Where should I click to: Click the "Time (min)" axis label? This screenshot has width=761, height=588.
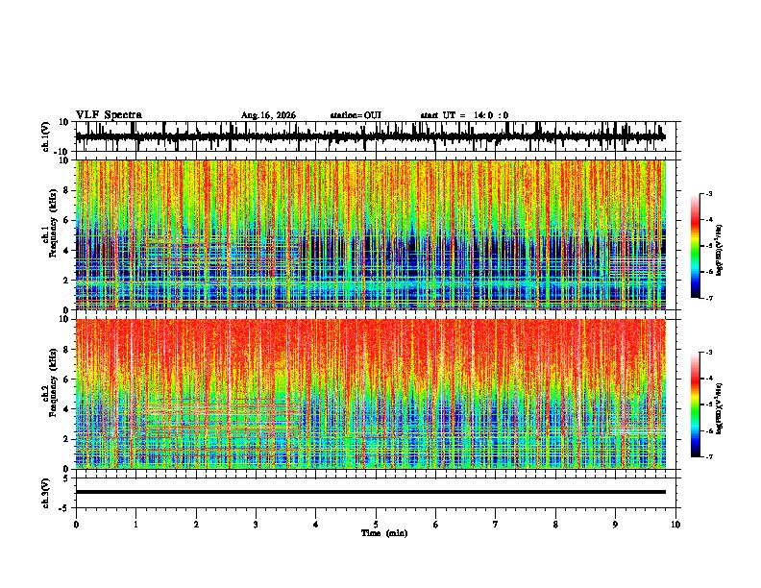(384, 533)
